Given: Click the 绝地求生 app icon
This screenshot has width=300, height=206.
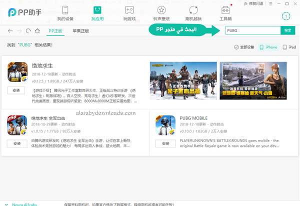Looking at the screenshot, I should 17,72.
